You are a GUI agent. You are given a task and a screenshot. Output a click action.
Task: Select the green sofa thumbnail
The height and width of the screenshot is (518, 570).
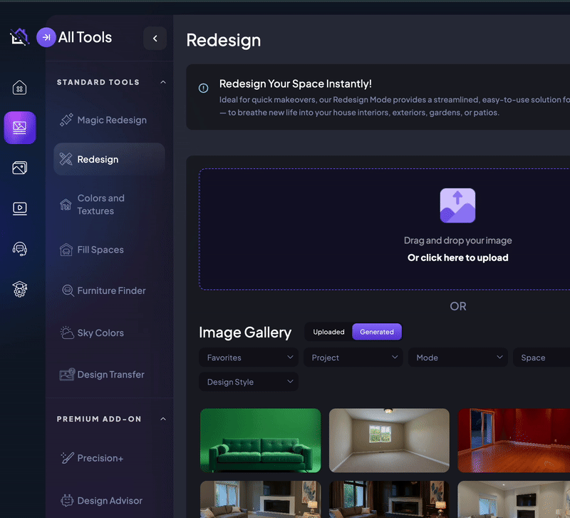click(260, 440)
